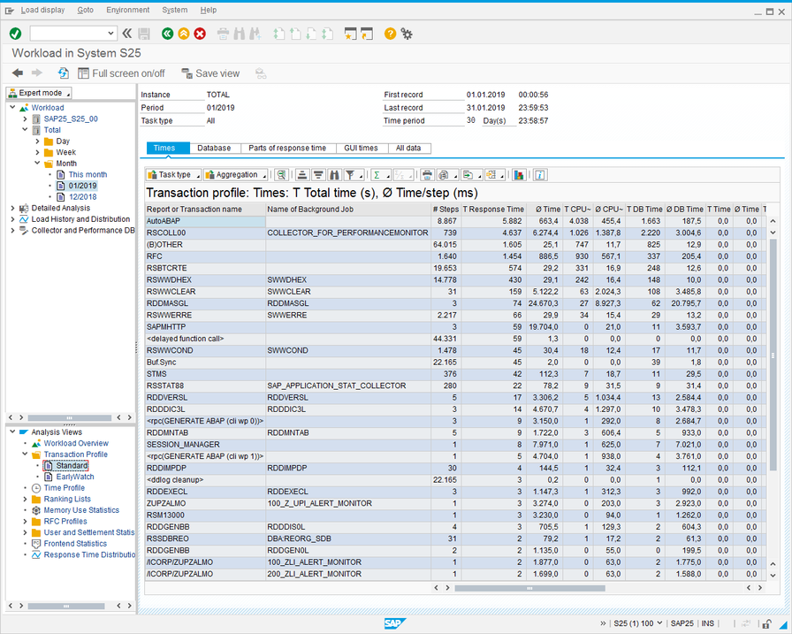Click the green continue checkmark icon
This screenshot has height=634, width=792.
click(x=14, y=34)
